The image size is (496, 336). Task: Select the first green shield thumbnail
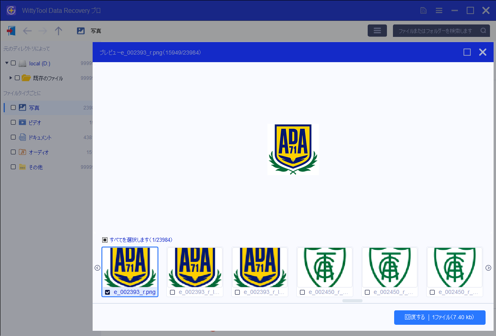tap(325, 267)
